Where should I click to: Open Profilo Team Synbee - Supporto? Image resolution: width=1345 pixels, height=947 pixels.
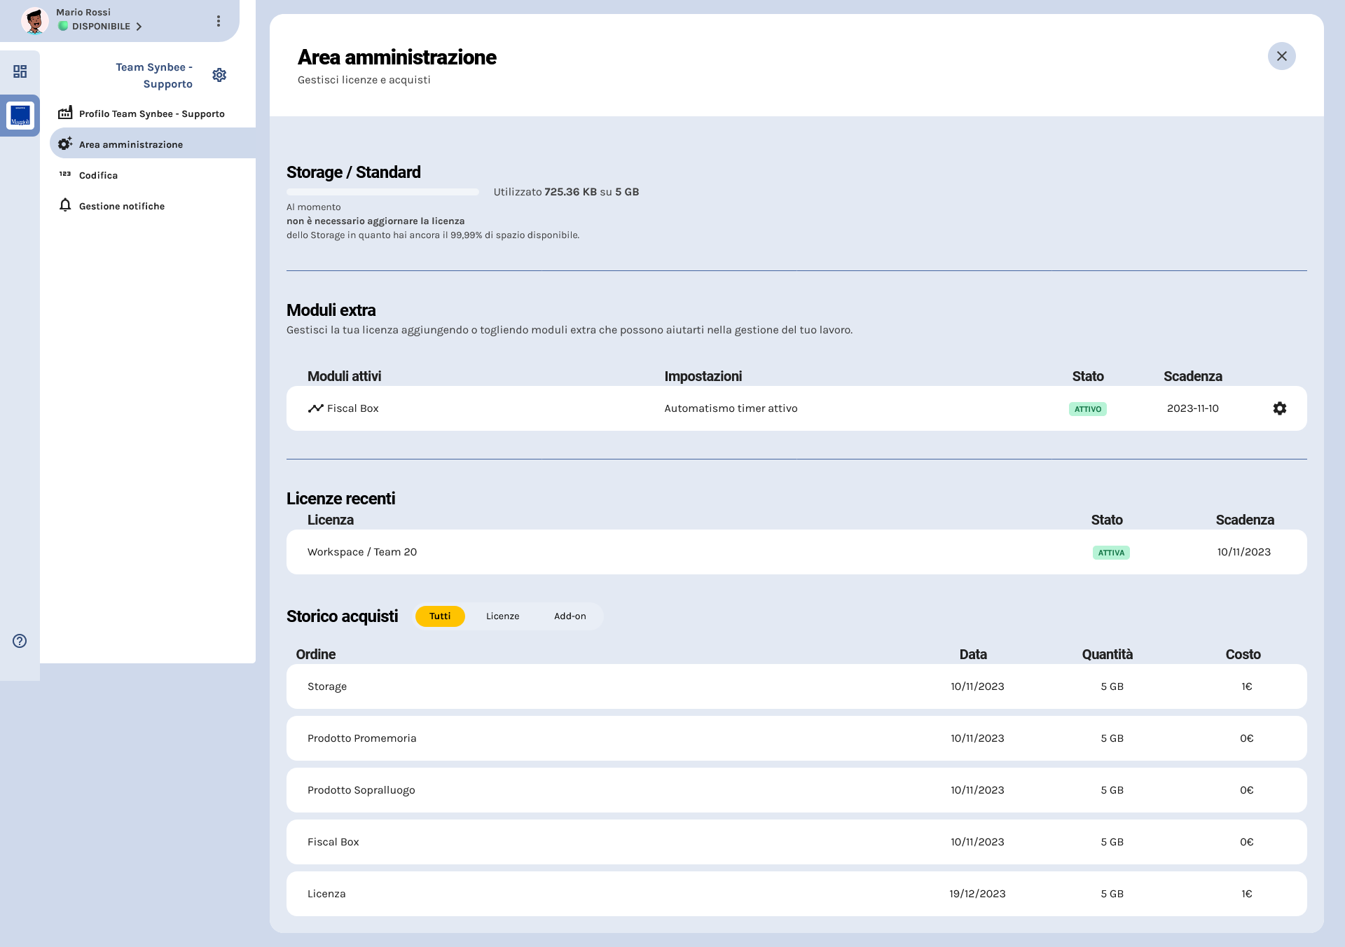[151, 113]
